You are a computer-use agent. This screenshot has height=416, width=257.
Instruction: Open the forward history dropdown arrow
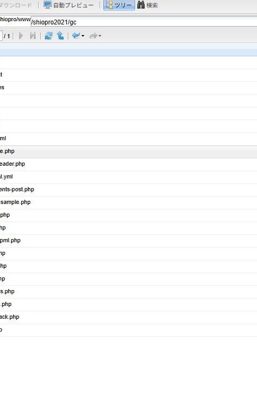coord(100,36)
